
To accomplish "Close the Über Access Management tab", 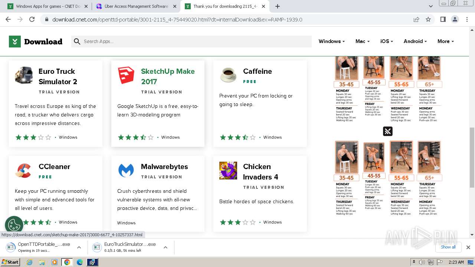I will (174, 6).
